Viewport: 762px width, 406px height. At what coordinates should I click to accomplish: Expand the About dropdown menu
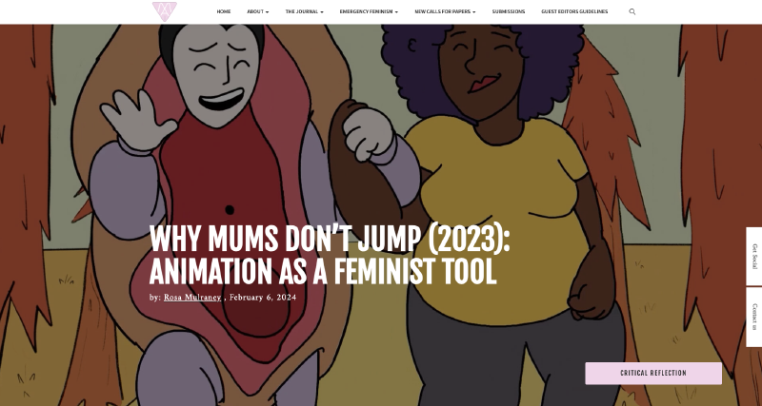pyautogui.click(x=257, y=11)
